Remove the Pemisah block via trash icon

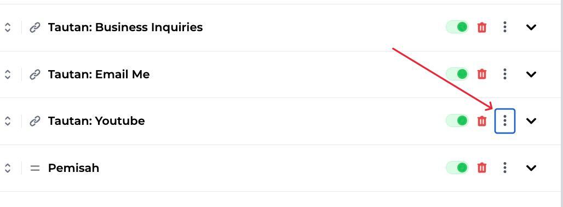pyautogui.click(x=482, y=168)
